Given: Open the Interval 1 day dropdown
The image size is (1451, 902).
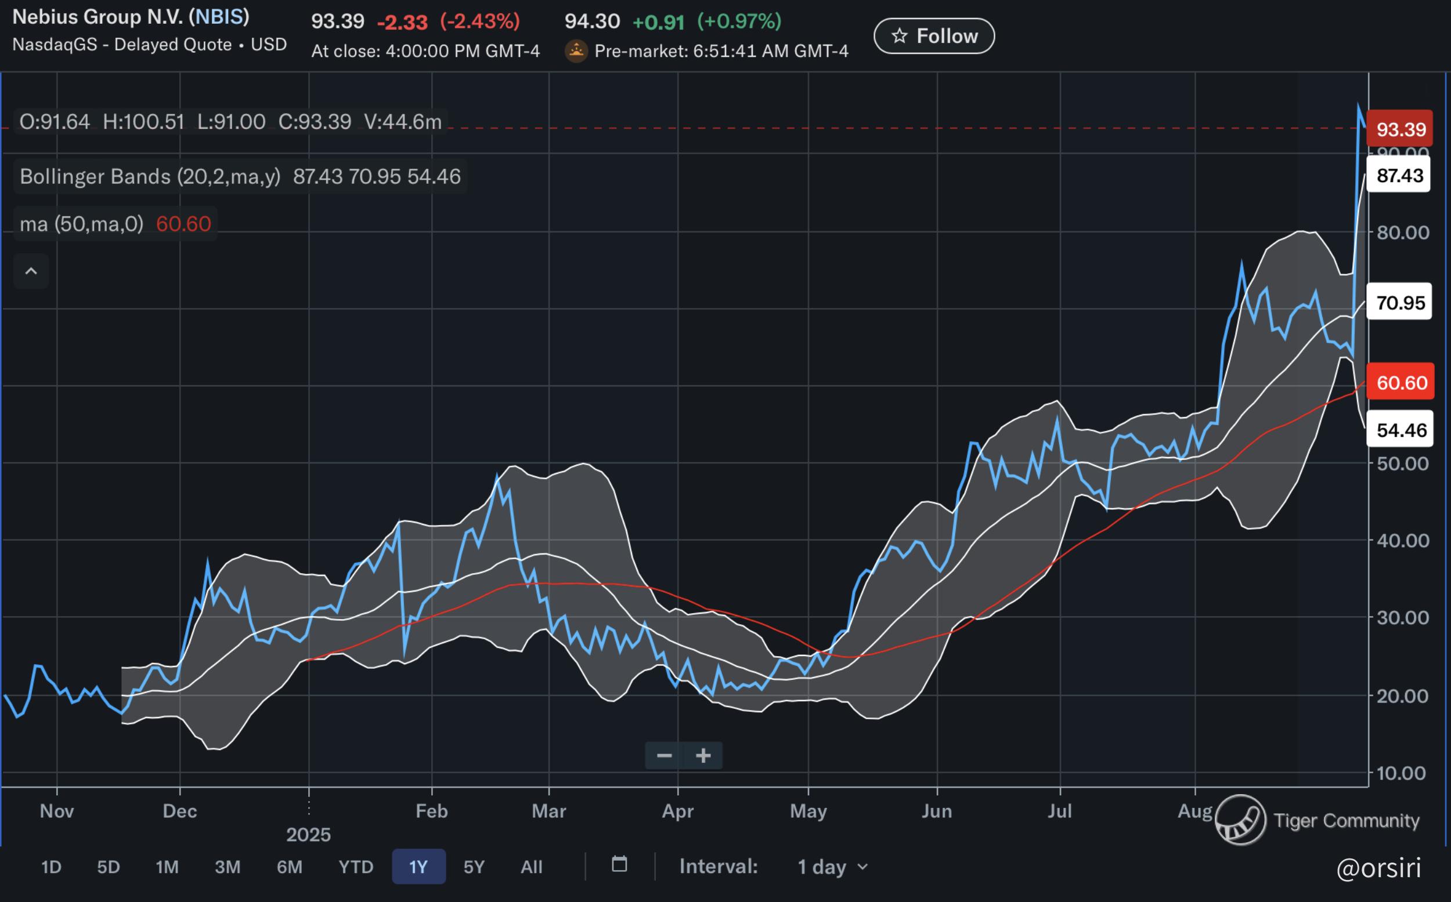Looking at the screenshot, I should (833, 866).
